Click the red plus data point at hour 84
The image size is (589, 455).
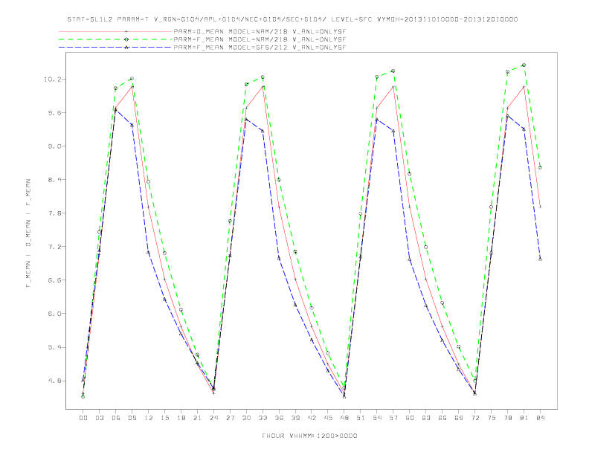(x=540, y=207)
